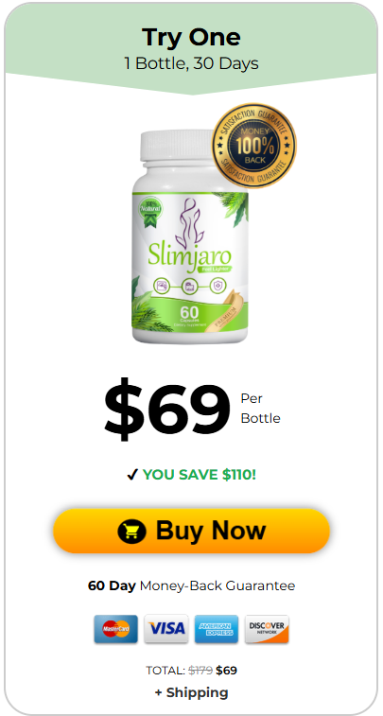Click the Slimjaro bottle product image

pyautogui.click(x=190, y=237)
